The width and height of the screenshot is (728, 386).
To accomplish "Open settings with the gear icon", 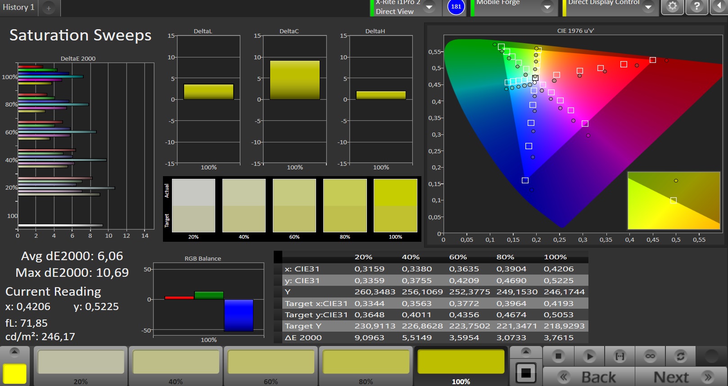I will [x=672, y=6].
